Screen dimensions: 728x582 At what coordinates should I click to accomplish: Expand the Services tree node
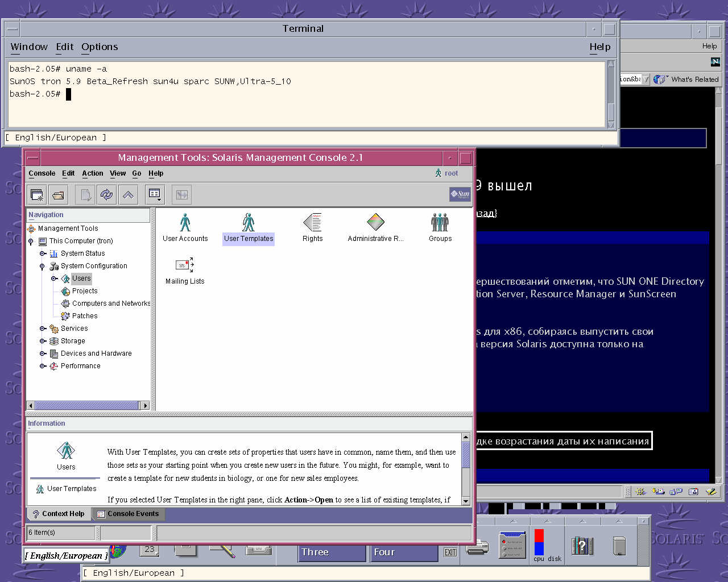[x=43, y=329]
